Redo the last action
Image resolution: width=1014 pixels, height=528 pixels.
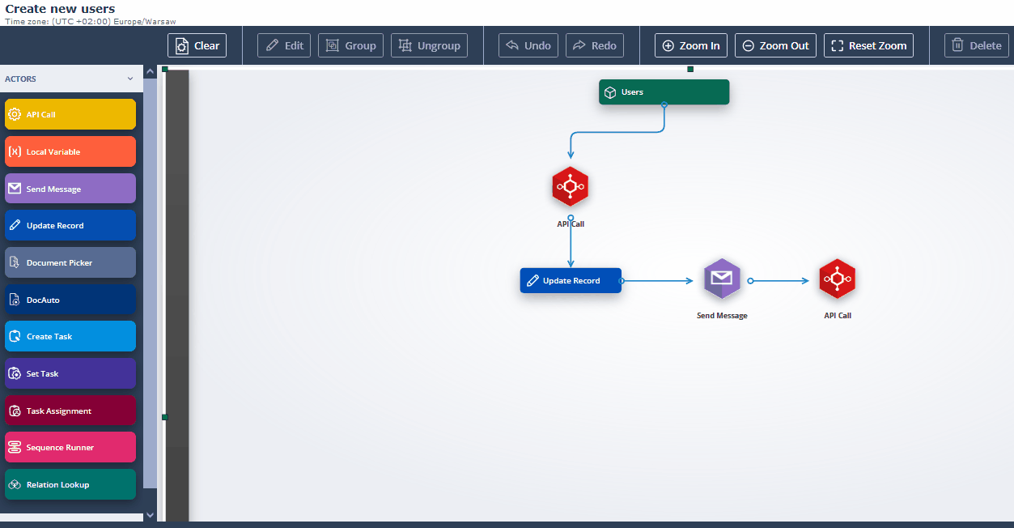[x=595, y=45]
